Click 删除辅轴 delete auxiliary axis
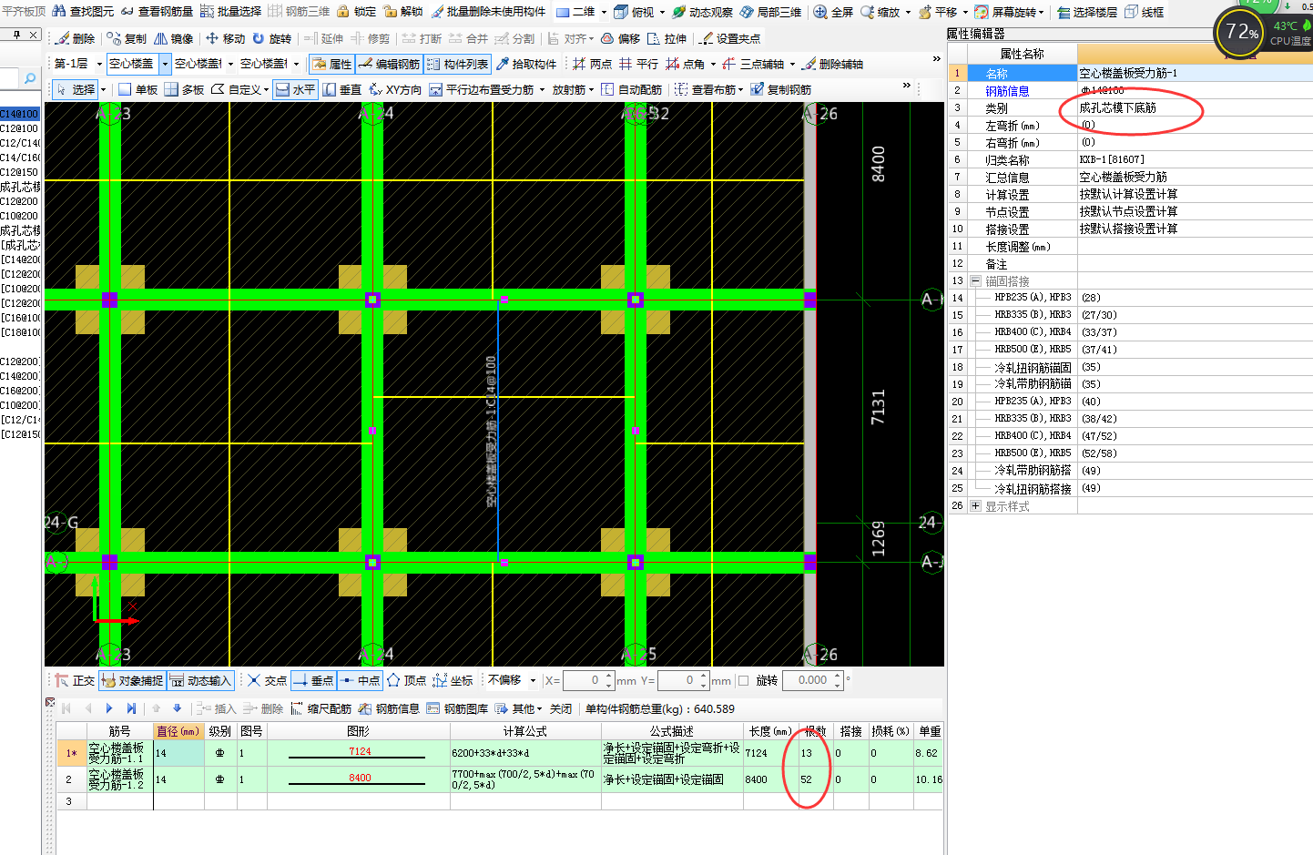 click(832, 64)
